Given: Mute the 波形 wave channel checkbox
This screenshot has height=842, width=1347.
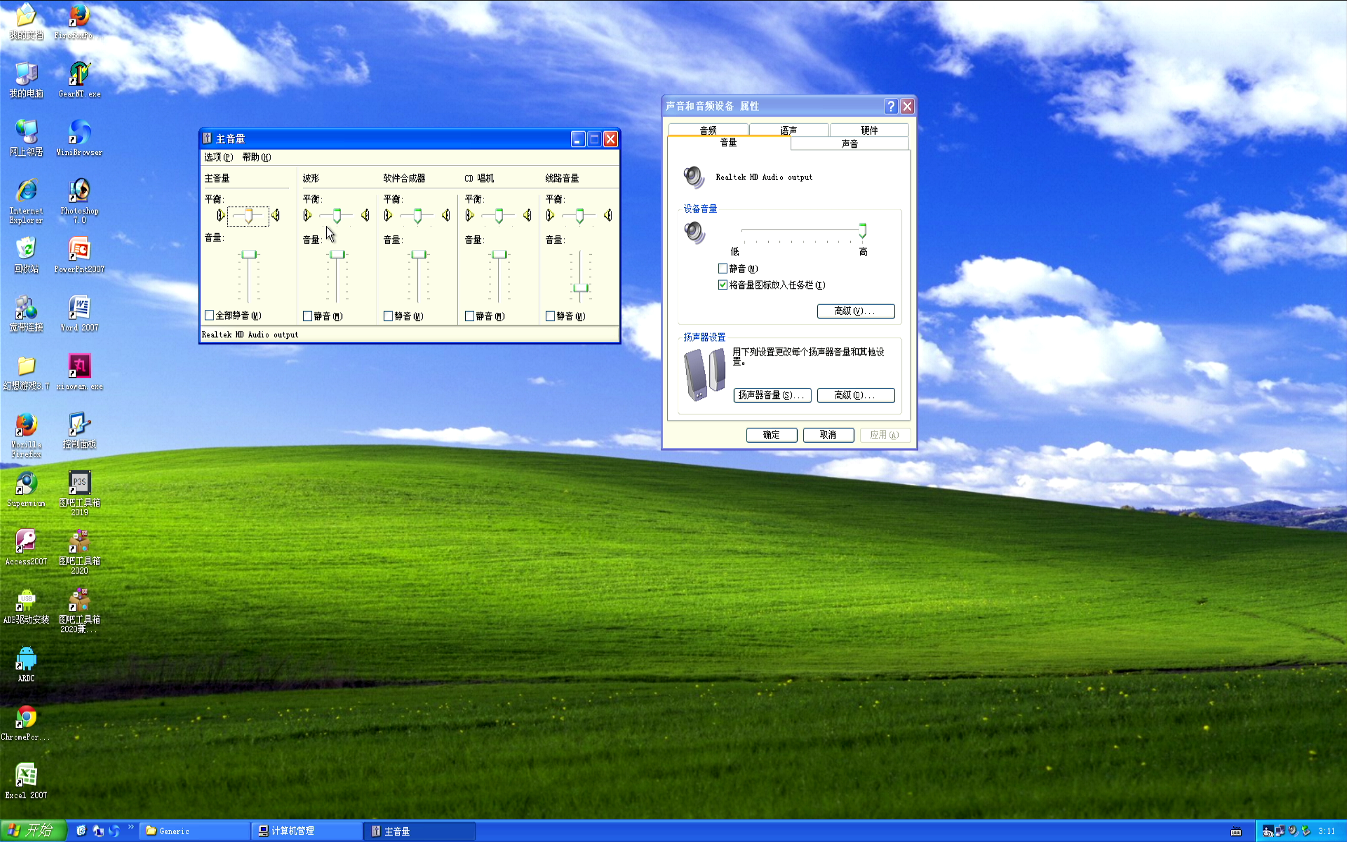Looking at the screenshot, I should click(307, 316).
